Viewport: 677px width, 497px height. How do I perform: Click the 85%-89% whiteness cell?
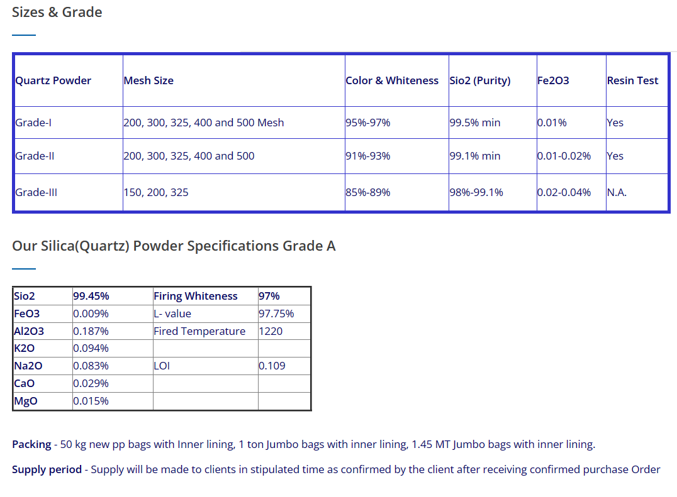point(397,192)
